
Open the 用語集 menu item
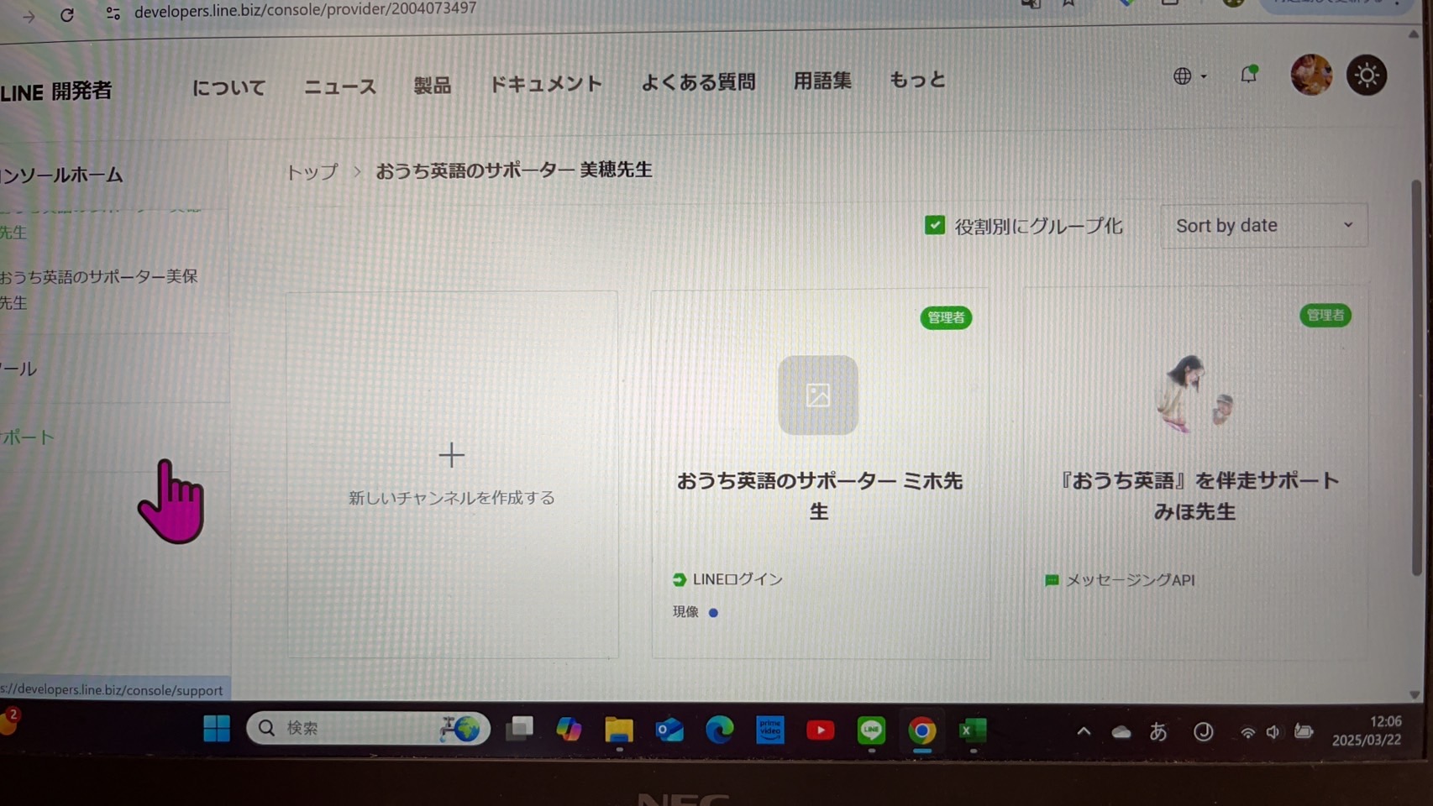pyautogui.click(x=822, y=81)
